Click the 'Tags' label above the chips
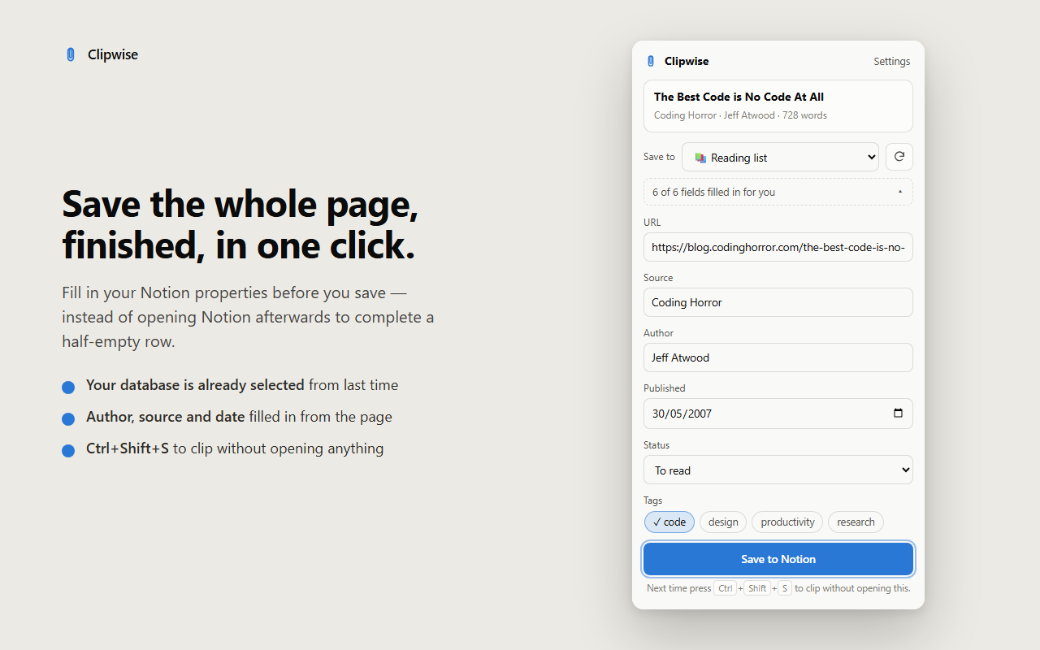 pos(653,500)
